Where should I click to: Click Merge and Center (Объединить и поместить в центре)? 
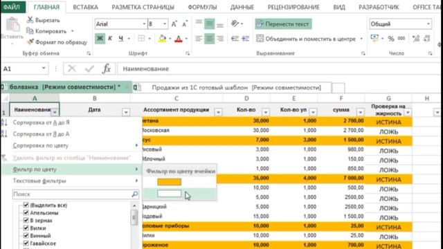(x=307, y=39)
